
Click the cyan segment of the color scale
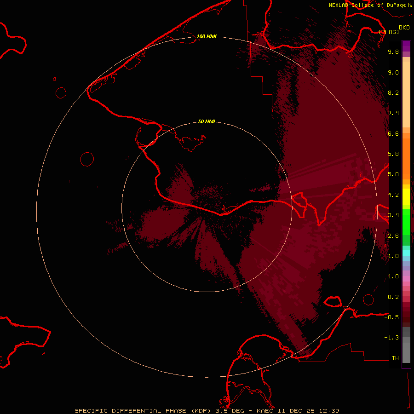pyautogui.click(x=406, y=253)
